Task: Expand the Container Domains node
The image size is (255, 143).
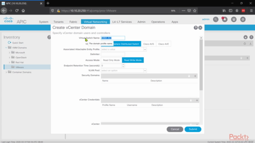Action: (6, 72)
